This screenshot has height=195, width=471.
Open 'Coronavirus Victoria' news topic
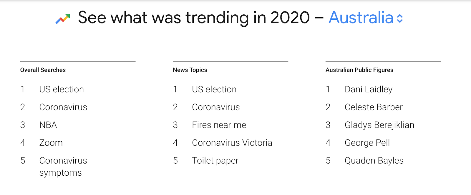coord(232,143)
